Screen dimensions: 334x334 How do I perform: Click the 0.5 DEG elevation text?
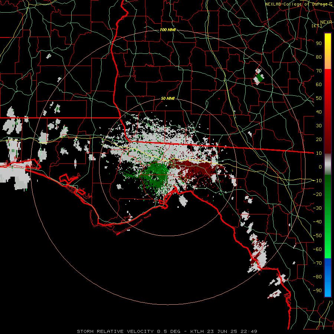click(168, 331)
